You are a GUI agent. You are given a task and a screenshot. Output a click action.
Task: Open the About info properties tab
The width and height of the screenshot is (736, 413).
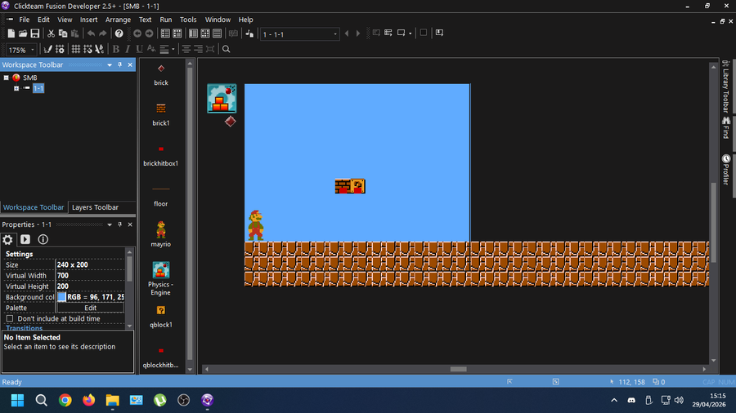click(x=43, y=239)
